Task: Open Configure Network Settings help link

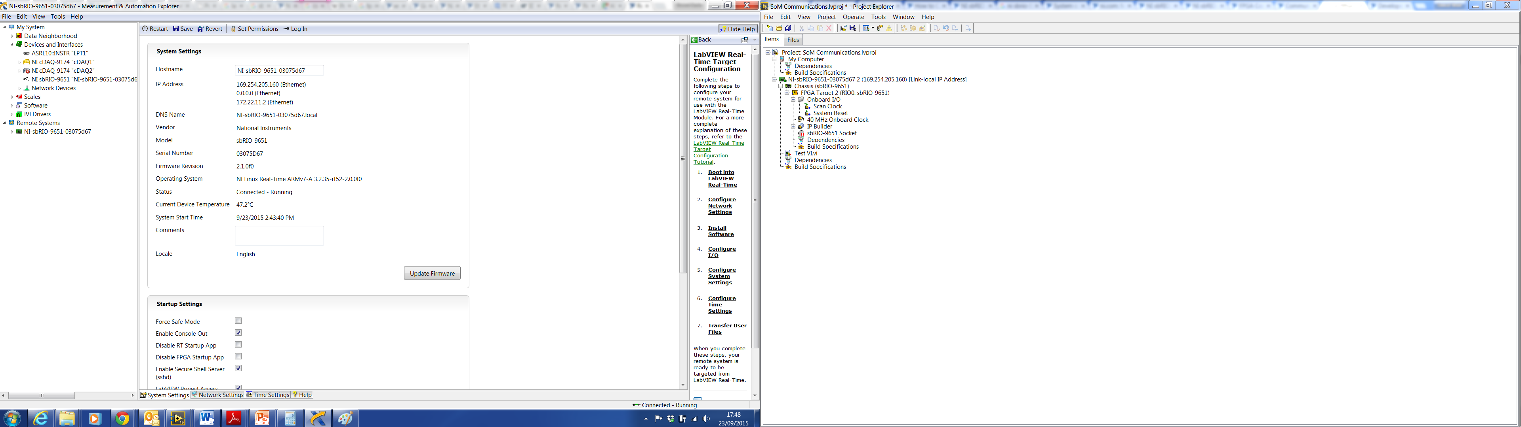Action: tap(722, 206)
